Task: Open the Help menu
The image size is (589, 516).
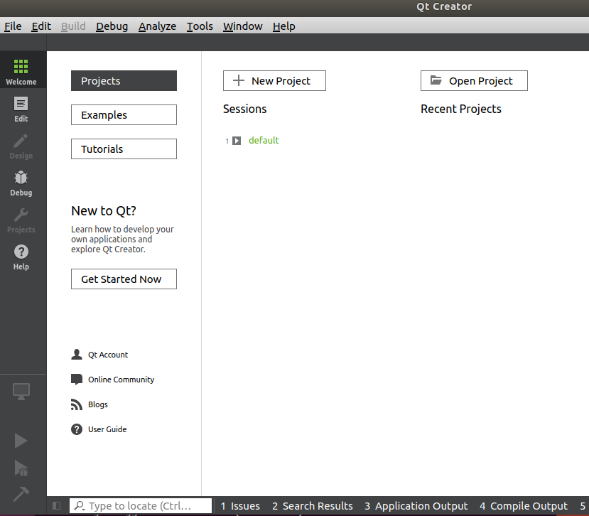Action: coord(284,26)
